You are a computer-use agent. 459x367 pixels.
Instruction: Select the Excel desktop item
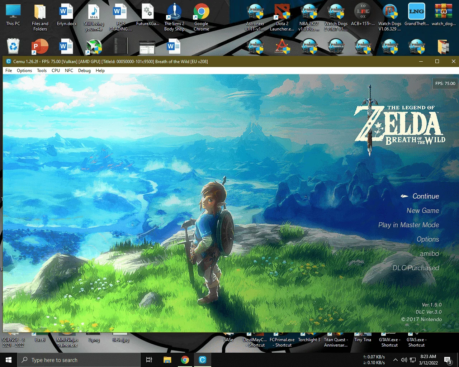(x=40, y=338)
